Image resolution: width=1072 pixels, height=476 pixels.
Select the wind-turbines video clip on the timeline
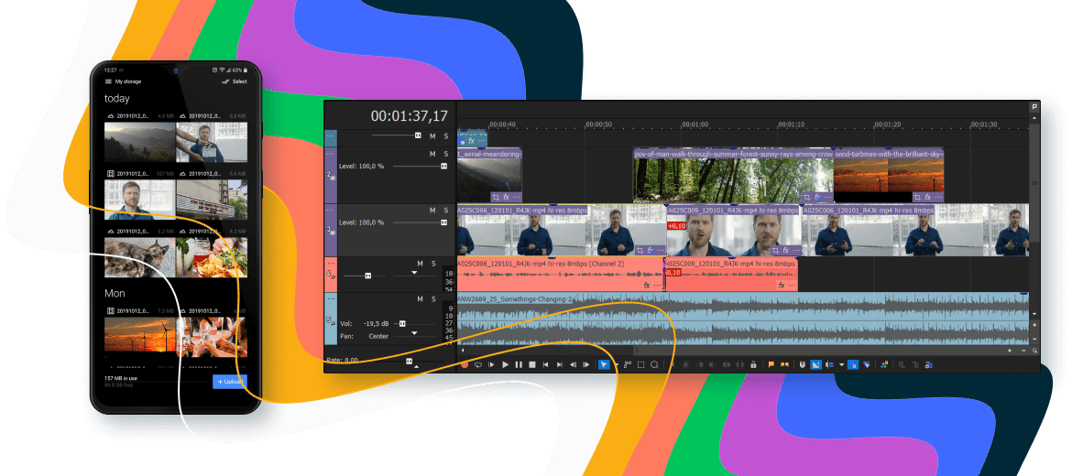pyautogui.click(x=889, y=175)
